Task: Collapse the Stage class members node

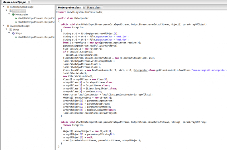Action: 9,33
